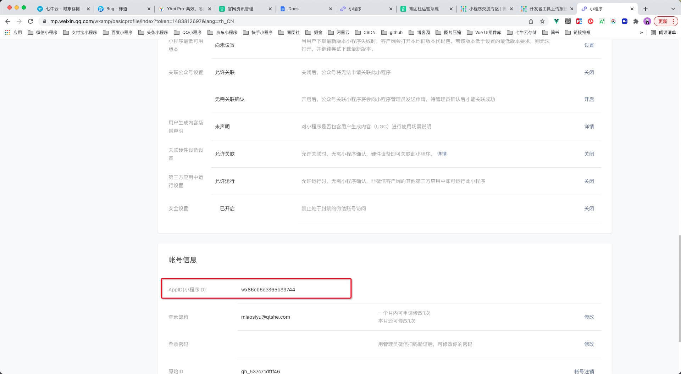Image resolution: width=681 pixels, height=374 pixels.
Task: Open the red and blue FE extension
Action: point(579,21)
